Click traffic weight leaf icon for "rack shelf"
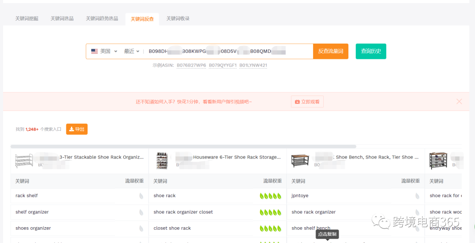 [x=141, y=196]
